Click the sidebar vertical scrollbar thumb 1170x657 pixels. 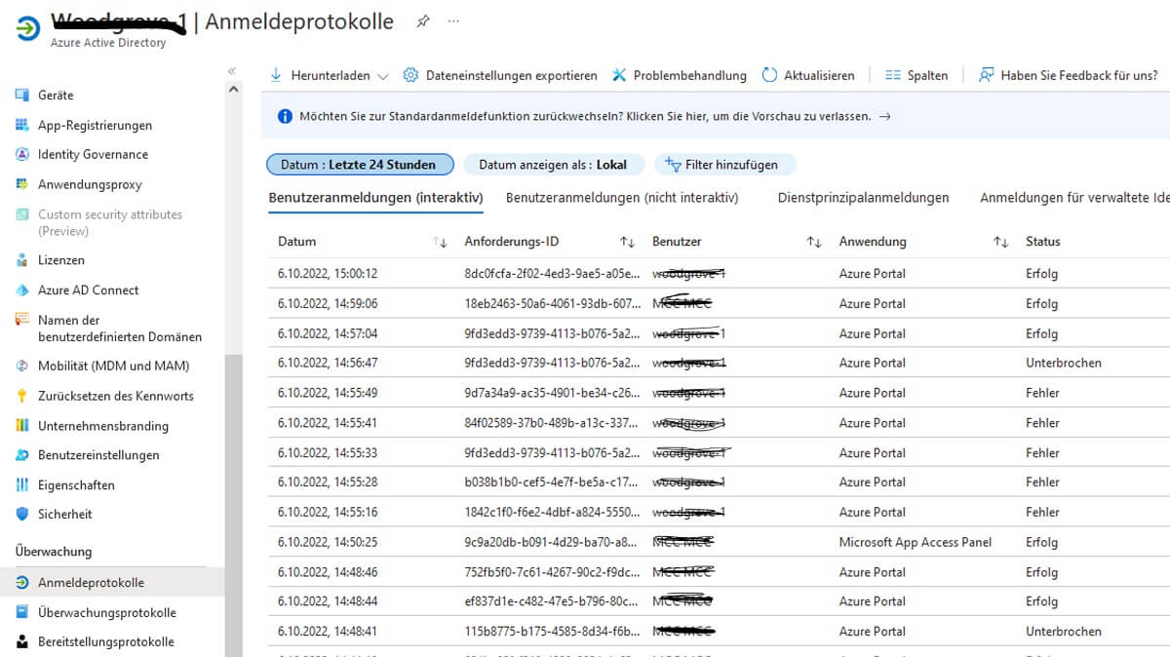pyautogui.click(x=233, y=505)
